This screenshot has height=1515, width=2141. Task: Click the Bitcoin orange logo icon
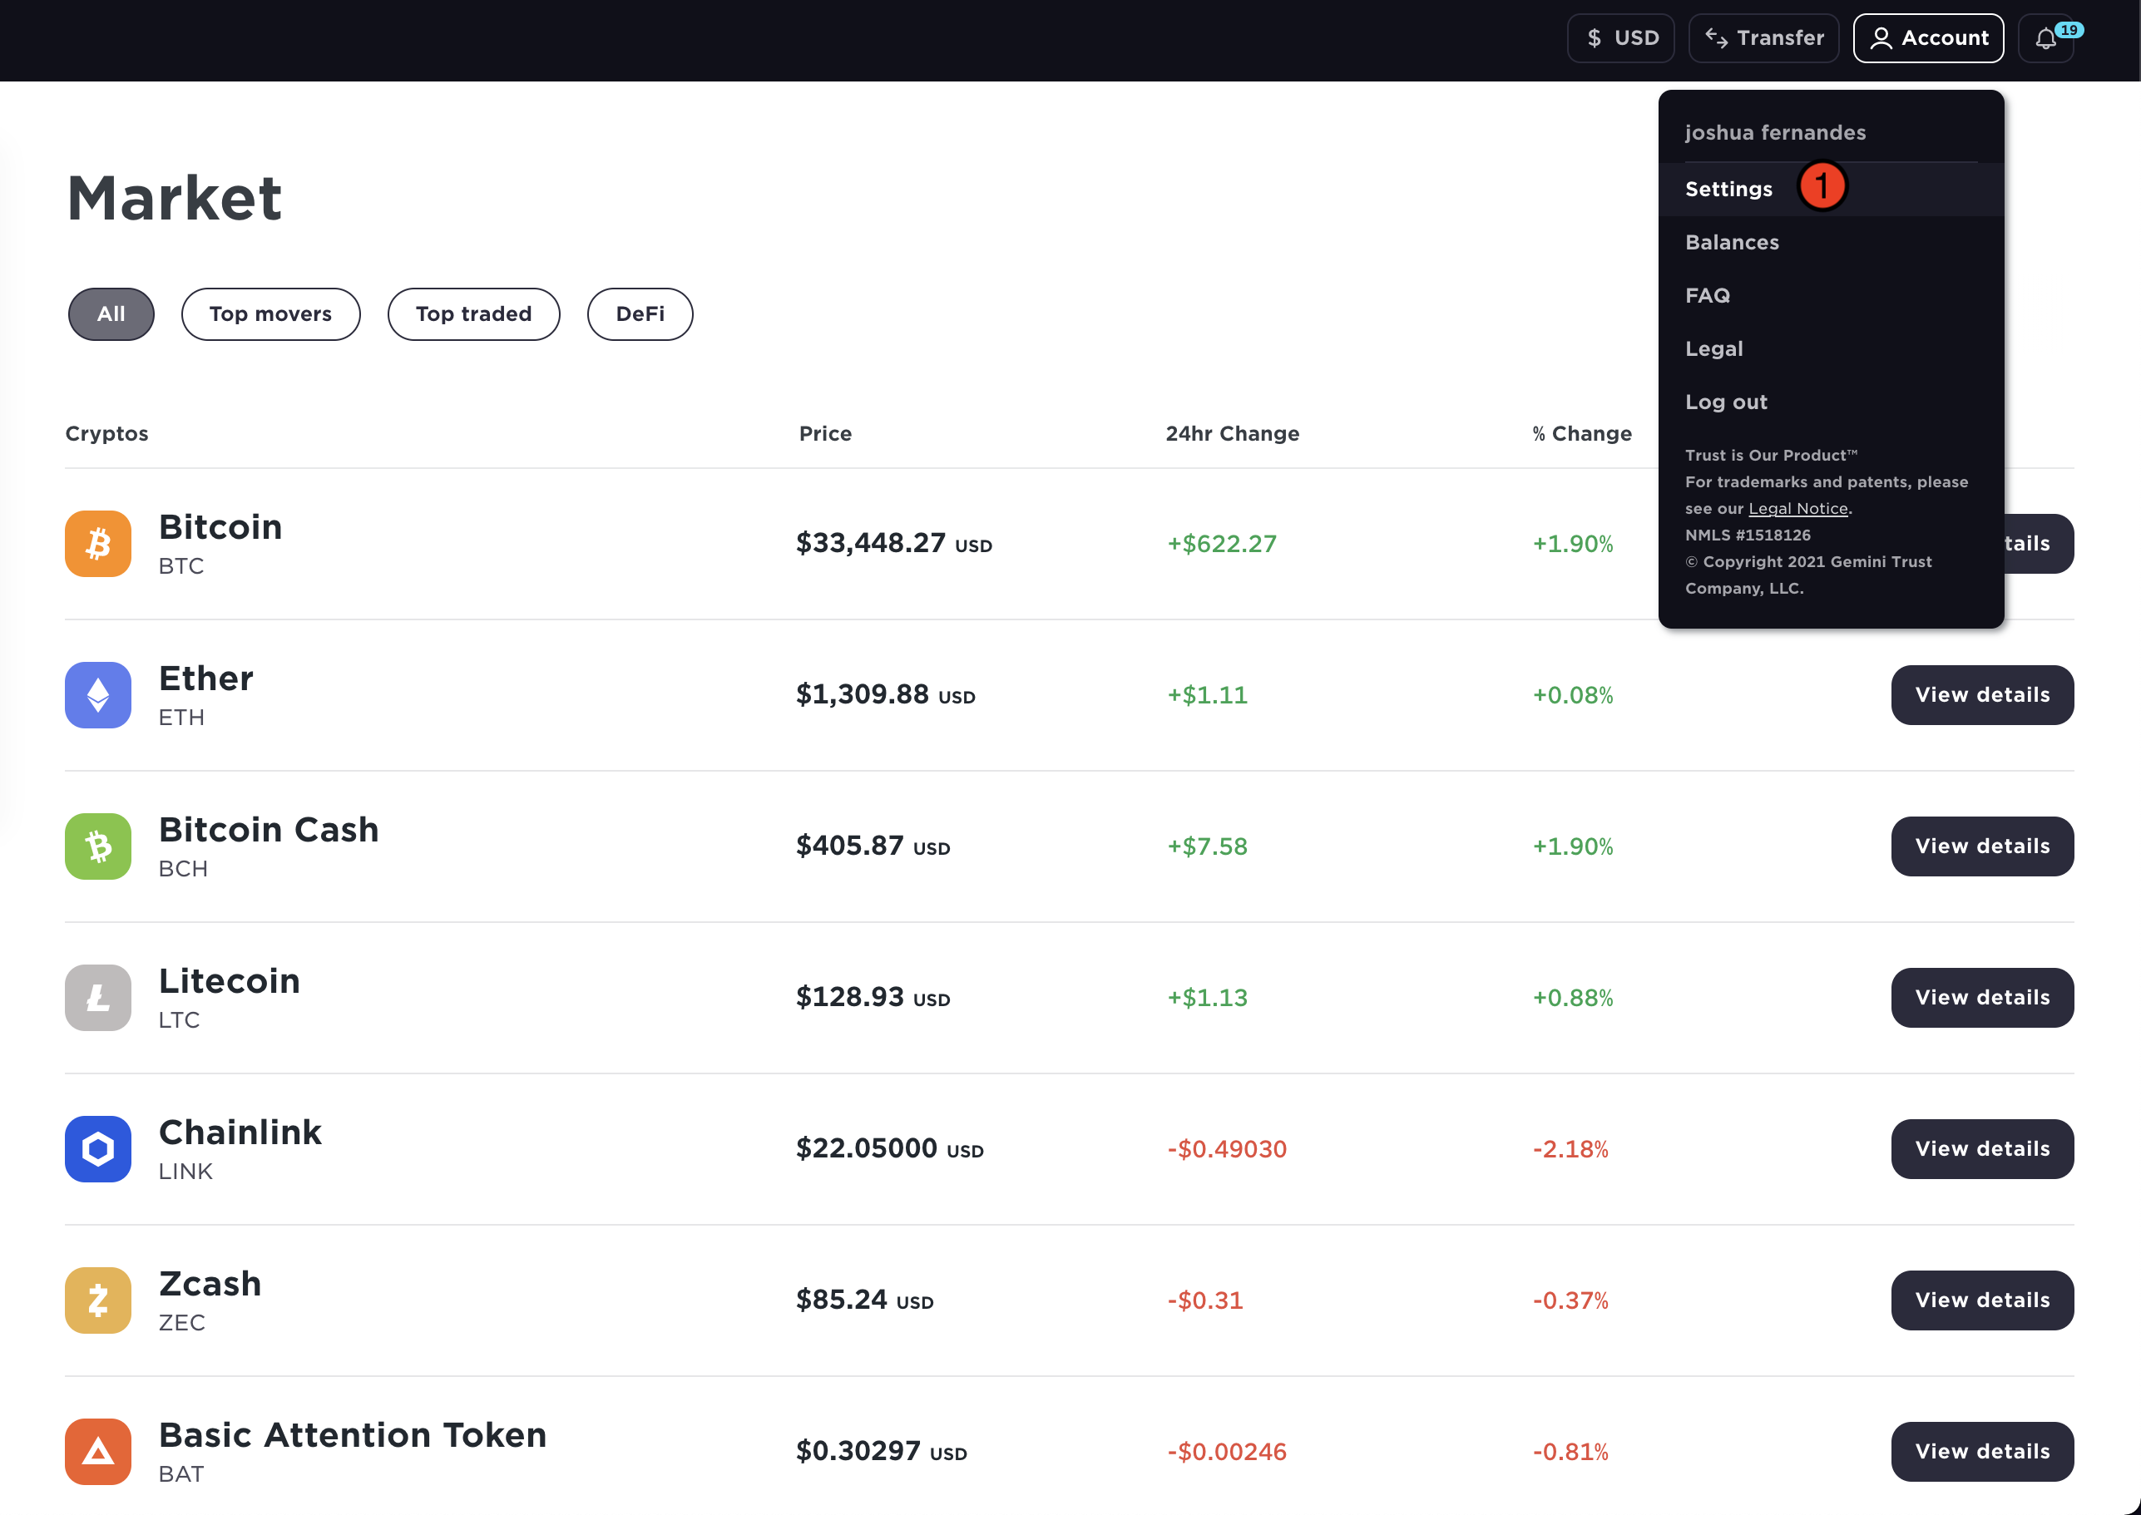pos(98,544)
